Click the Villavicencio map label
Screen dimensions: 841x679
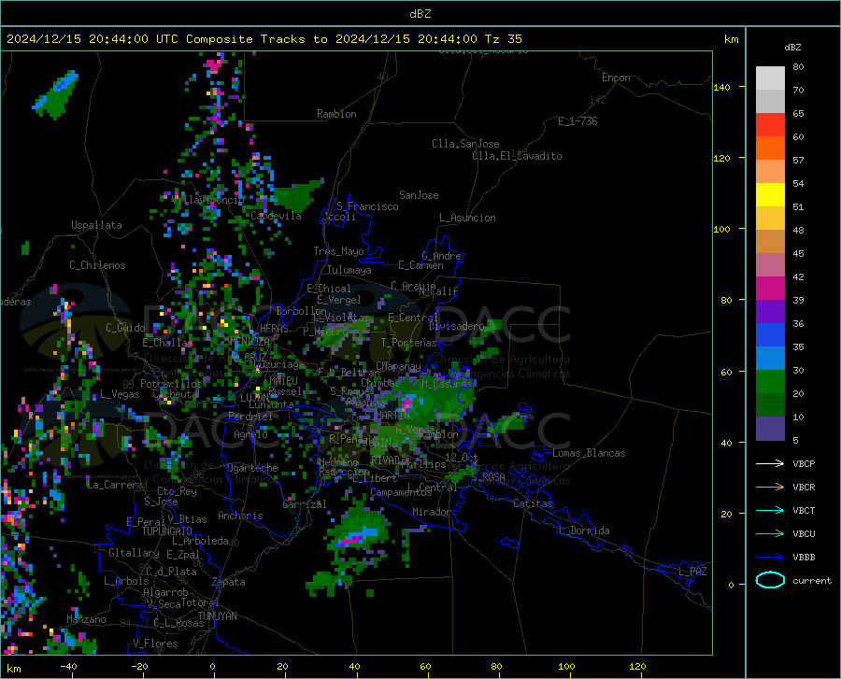tap(208, 200)
